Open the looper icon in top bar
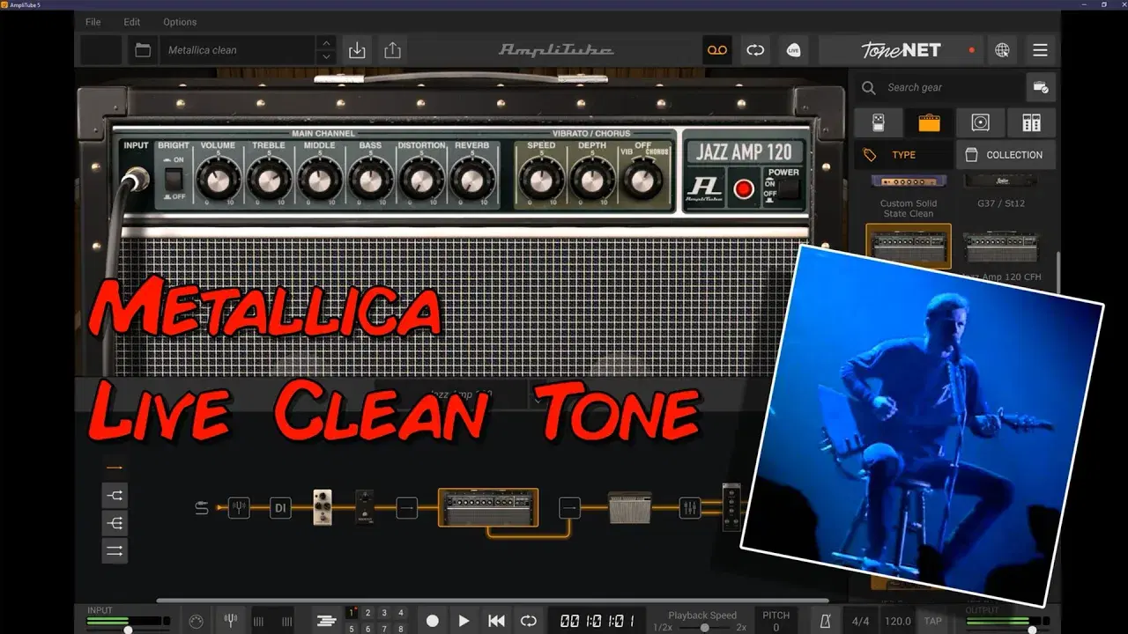 755,50
